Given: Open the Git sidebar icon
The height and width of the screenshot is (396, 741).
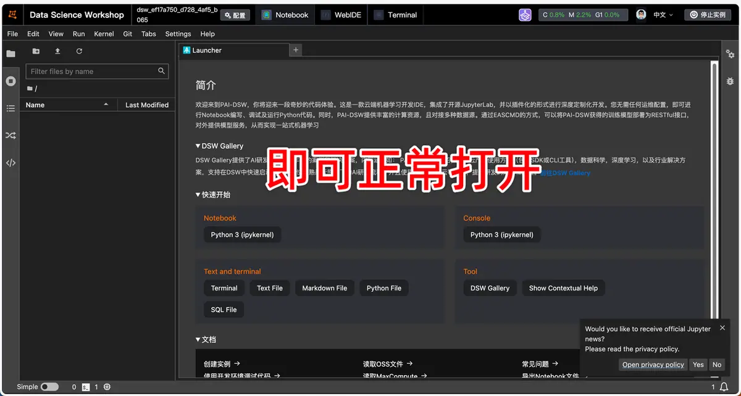Looking at the screenshot, I should (x=10, y=135).
